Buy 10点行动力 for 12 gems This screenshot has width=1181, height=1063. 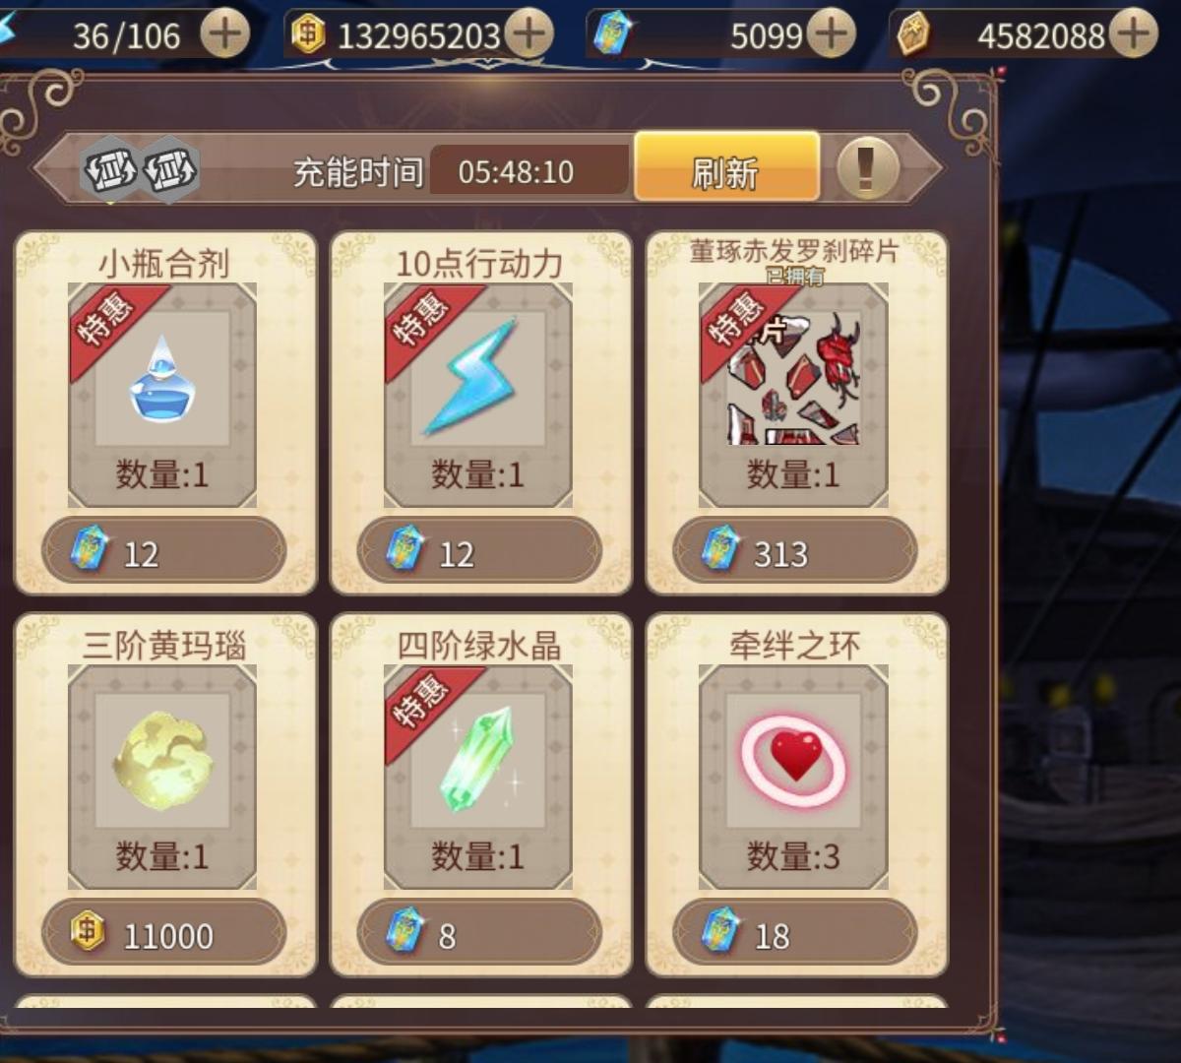[x=479, y=551]
